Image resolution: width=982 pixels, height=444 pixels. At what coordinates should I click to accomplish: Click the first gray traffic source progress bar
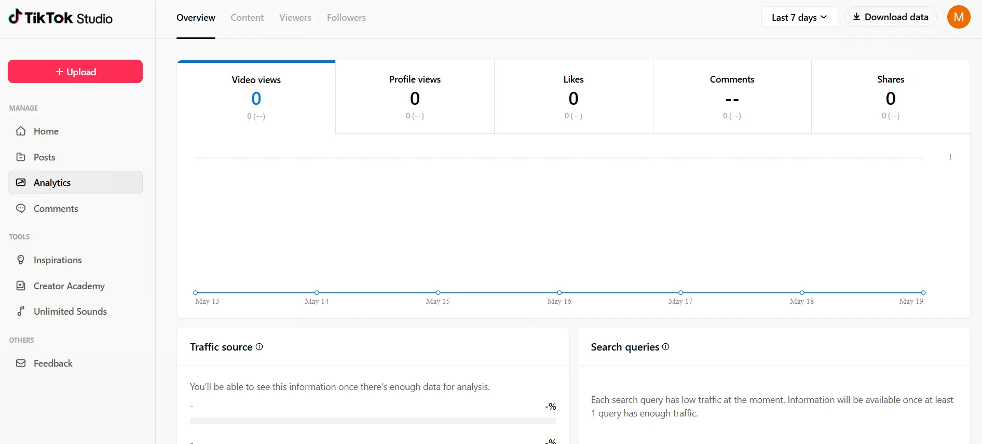pyautogui.click(x=373, y=421)
